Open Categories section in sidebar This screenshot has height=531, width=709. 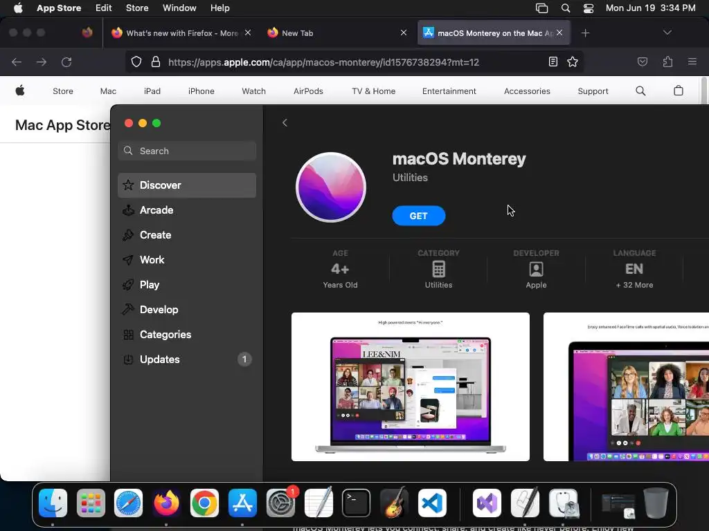pyautogui.click(x=187, y=334)
